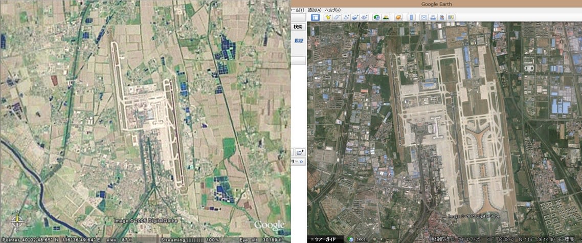Open the 履歴 history link
582x243 pixels.
tap(299, 40)
